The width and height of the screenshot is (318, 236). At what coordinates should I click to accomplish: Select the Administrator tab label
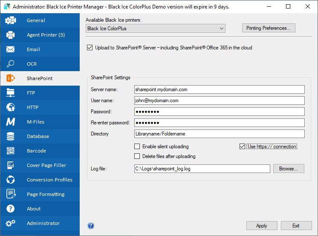[43, 223]
